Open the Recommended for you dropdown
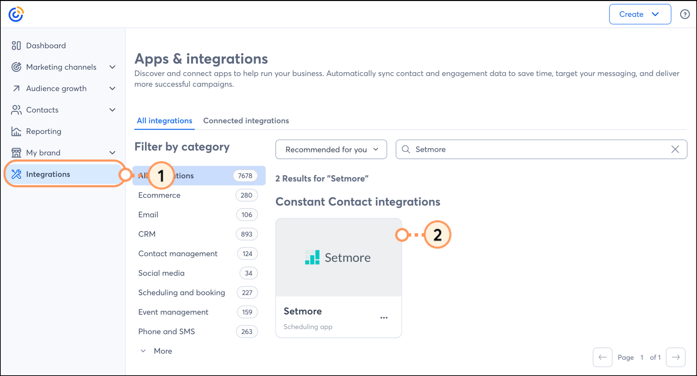The height and width of the screenshot is (376, 697). click(x=331, y=149)
